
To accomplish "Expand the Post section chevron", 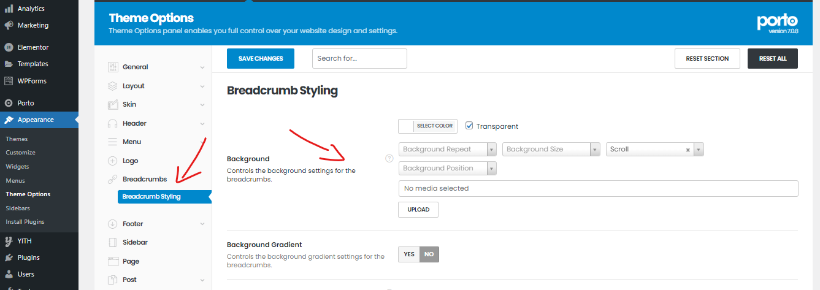I will [202, 280].
